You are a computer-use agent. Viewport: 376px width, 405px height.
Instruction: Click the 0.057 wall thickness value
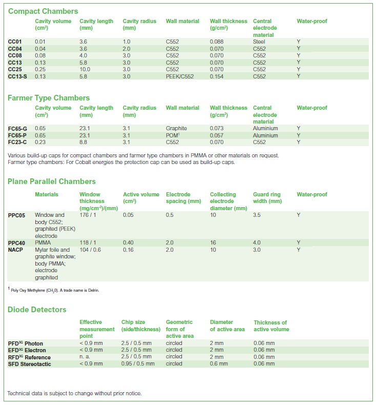pos(217,135)
